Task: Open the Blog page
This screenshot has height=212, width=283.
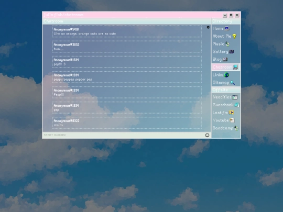Action: point(217,59)
